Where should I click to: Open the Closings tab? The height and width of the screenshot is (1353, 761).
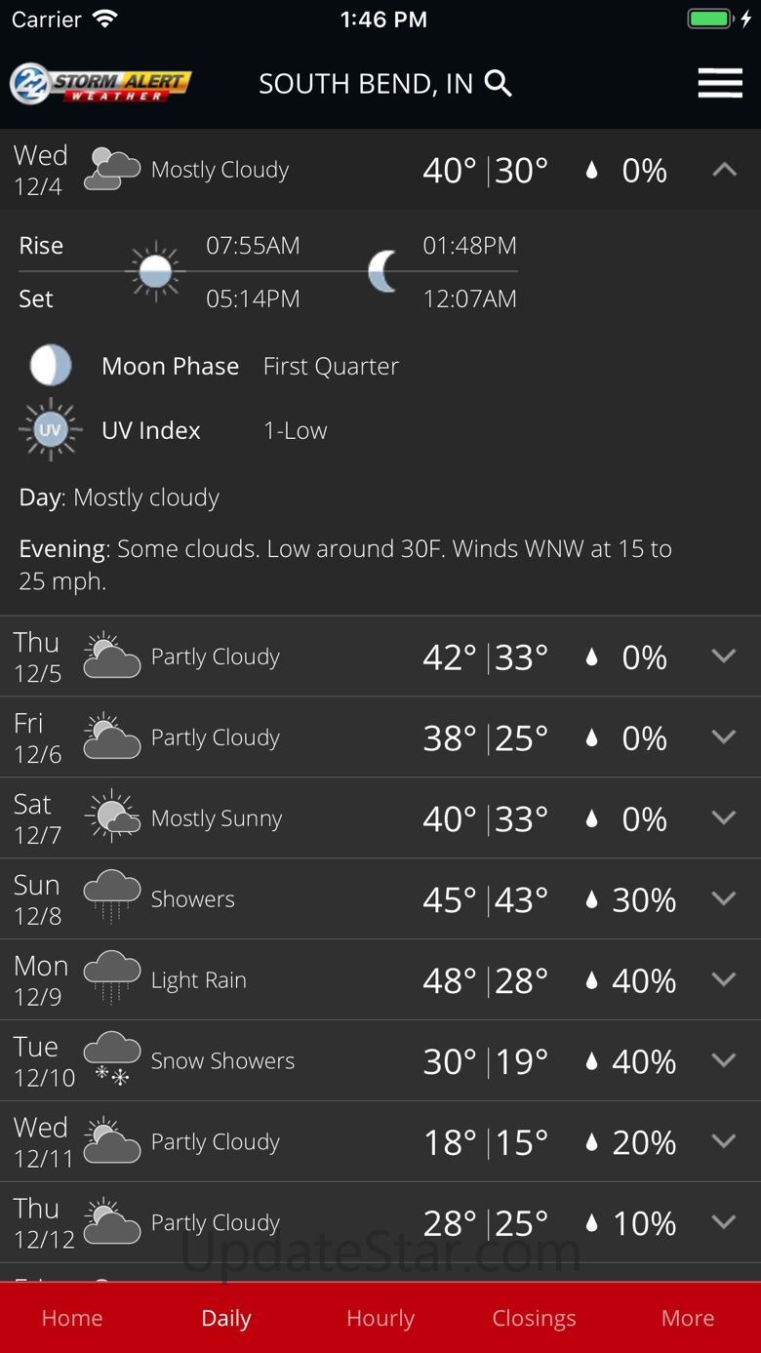(534, 1318)
